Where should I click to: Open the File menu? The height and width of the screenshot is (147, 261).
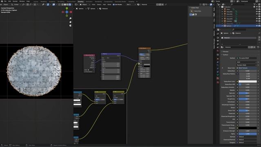[5, 1]
